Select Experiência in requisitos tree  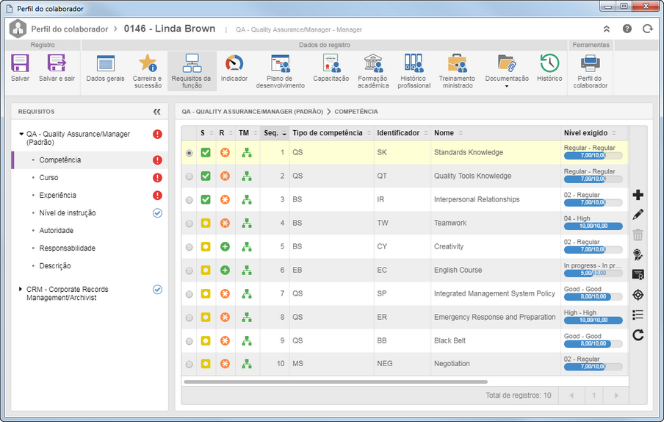pyautogui.click(x=57, y=196)
